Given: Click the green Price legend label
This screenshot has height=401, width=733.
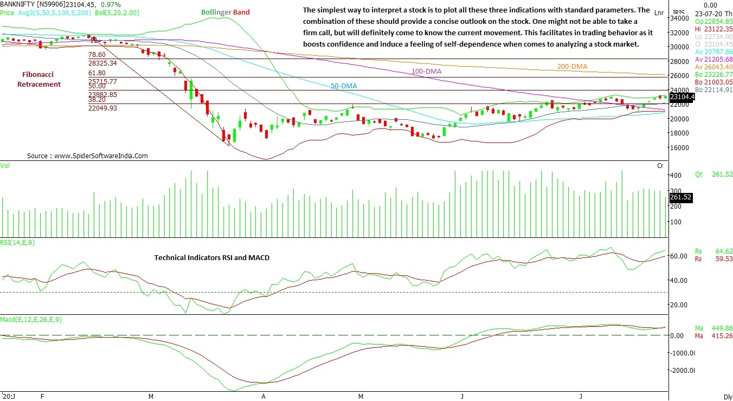Looking at the screenshot, I should 8,11.
